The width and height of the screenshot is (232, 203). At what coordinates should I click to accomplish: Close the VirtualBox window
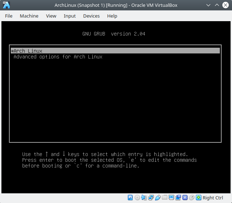coord(226,5)
